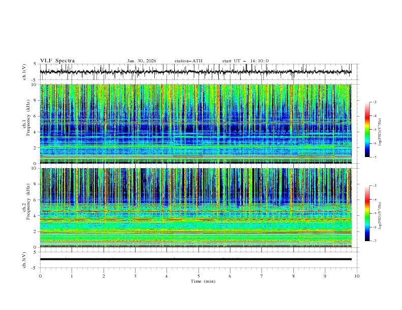Click the start UT 14:10:0 text
Screen dimensions: 402x310
click(x=245, y=61)
